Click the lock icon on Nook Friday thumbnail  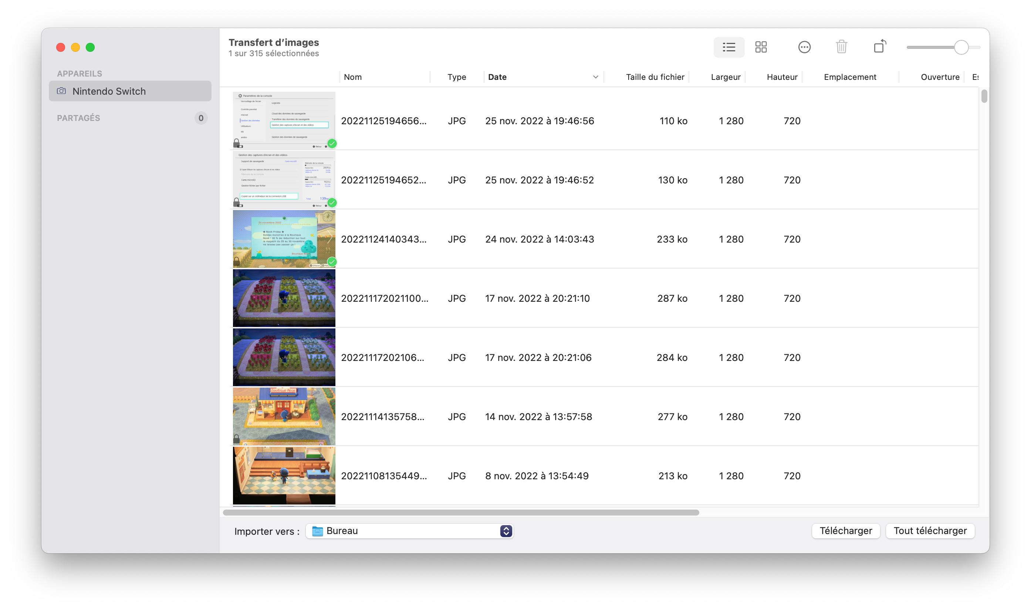[x=236, y=261]
